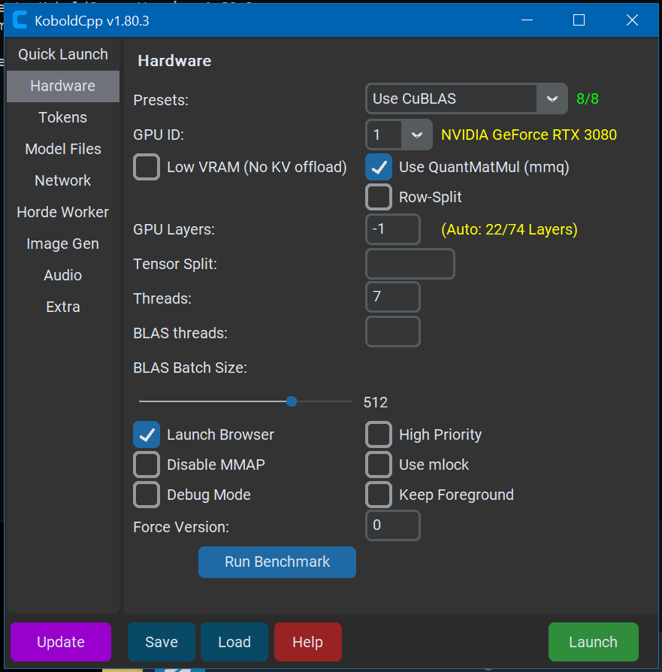Disable Use QuantMatMul (mmq) checkbox
The image size is (662, 672).
379,167
